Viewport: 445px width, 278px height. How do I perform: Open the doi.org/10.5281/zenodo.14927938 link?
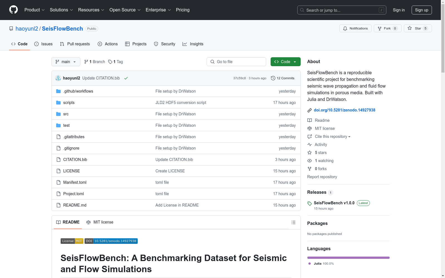(x=344, y=110)
